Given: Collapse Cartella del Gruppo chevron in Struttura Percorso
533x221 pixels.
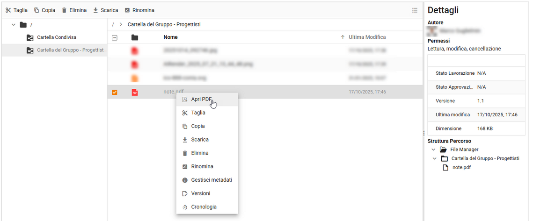Looking at the screenshot, I should 434,158.
